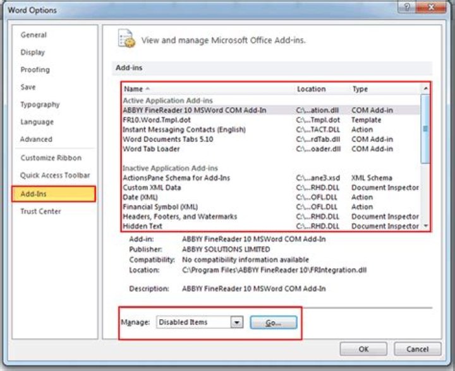455x371 pixels.
Task: Go to the Save options
Action: tap(28, 87)
